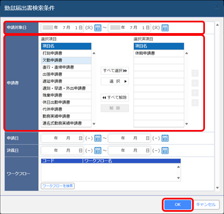This screenshot has height=214, width=224.
Task: Select 残業申請書 in the list
Action: pyautogui.click(x=66, y=95)
